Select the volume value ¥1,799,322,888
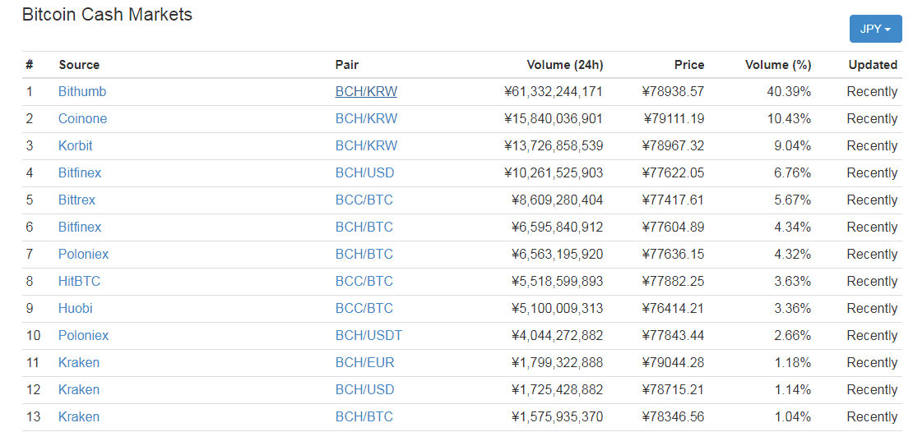 tap(557, 363)
